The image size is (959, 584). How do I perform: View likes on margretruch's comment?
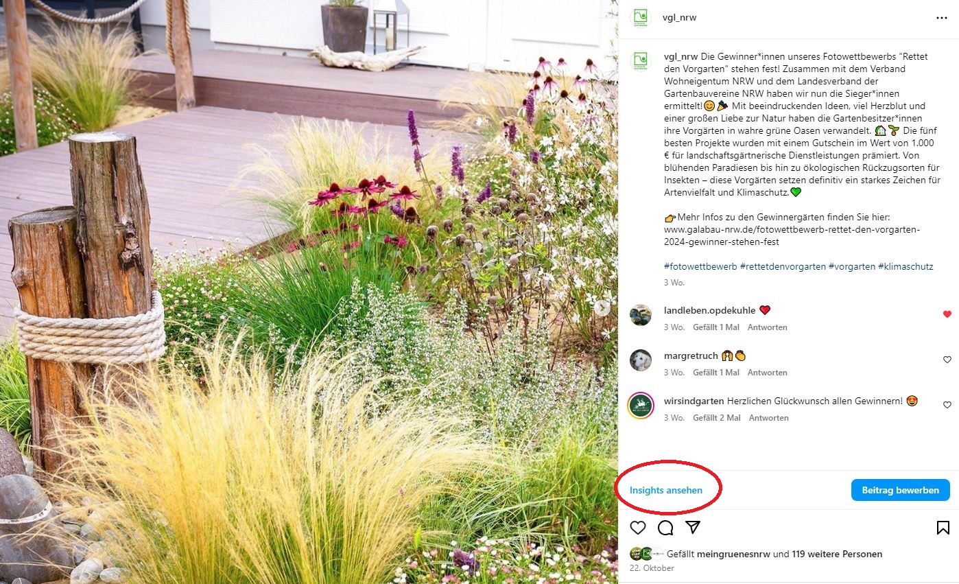click(x=716, y=373)
